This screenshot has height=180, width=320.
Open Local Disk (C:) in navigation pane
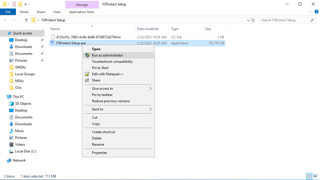click(x=26, y=151)
